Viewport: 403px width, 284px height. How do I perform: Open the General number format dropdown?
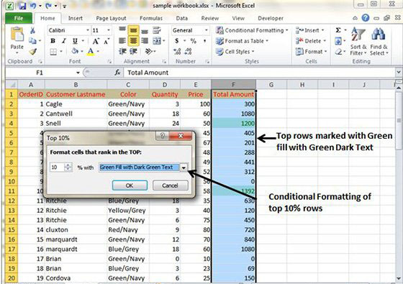click(206, 30)
